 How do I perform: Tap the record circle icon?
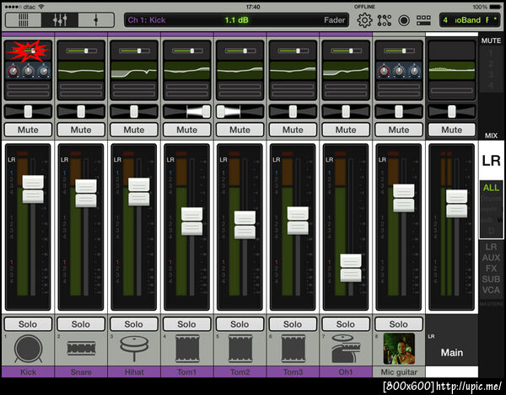(404, 20)
